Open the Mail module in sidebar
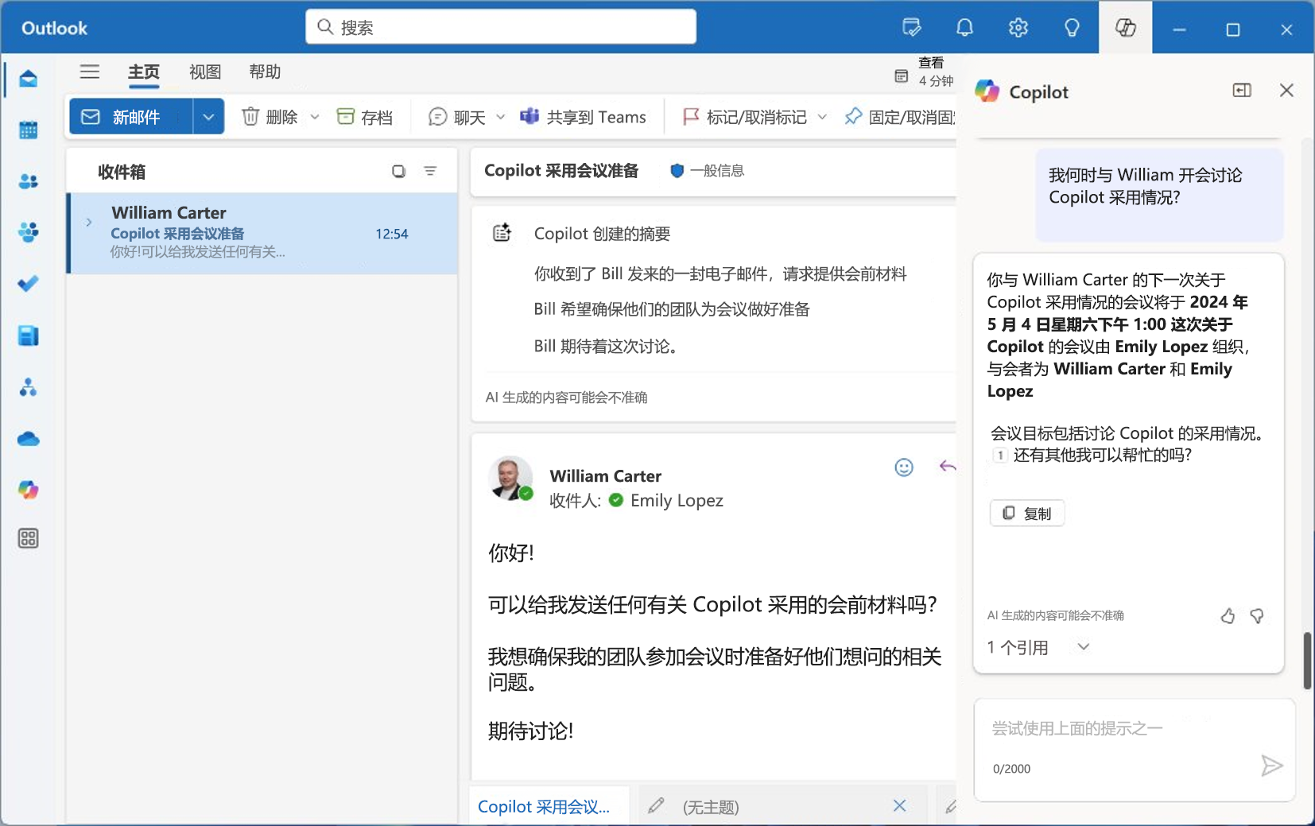The image size is (1315, 826). coord(29,79)
